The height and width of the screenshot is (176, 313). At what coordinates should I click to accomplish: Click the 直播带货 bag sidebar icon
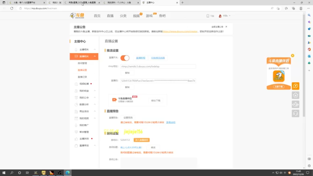[x=76, y=145]
